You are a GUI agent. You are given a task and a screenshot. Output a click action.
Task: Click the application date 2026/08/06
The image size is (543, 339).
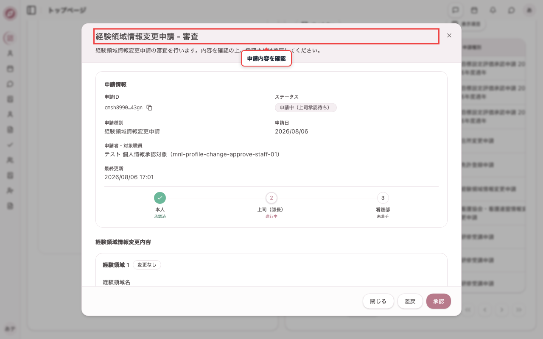(x=291, y=131)
